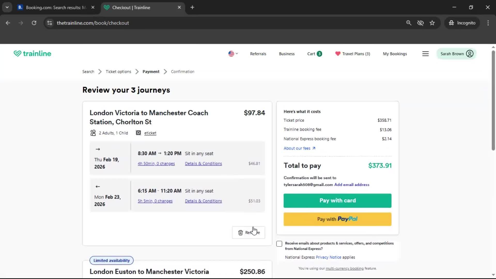Switch to the Booking.com tab
The height and width of the screenshot is (279, 496).
coord(52,7)
